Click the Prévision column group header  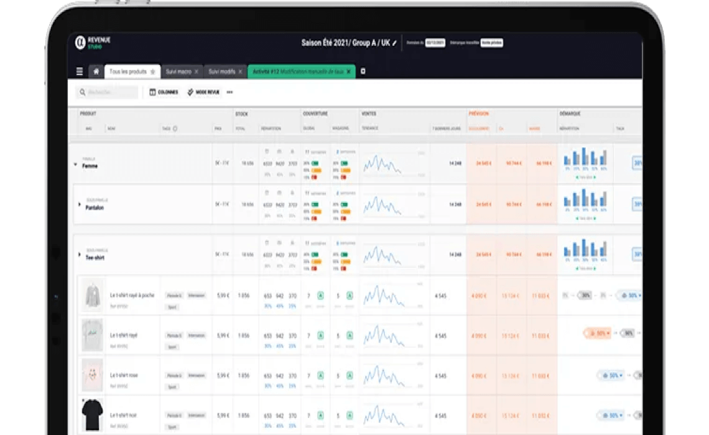click(x=478, y=114)
